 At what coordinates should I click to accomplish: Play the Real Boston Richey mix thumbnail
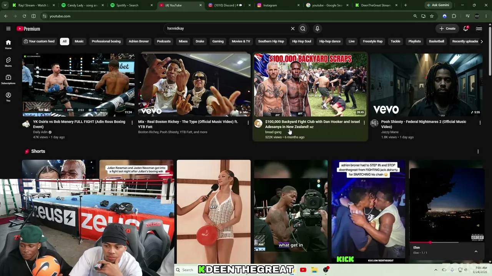[x=194, y=85]
